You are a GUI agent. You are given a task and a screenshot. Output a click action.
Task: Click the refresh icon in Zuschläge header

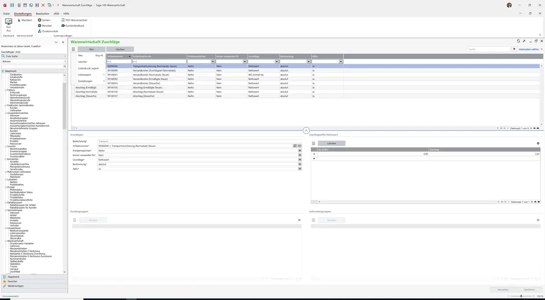click(x=519, y=41)
